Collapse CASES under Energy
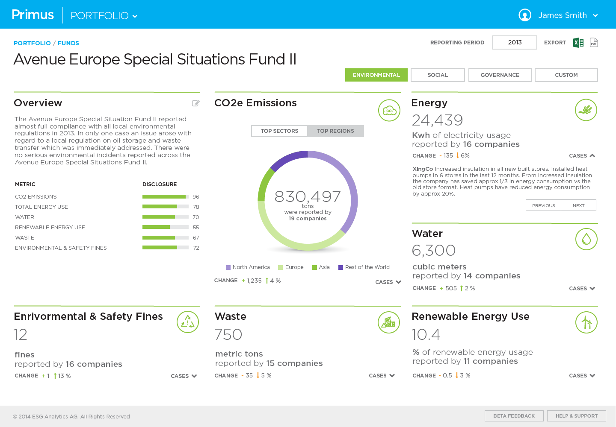Screen dimensions: 616x427 tap(582, 156)
